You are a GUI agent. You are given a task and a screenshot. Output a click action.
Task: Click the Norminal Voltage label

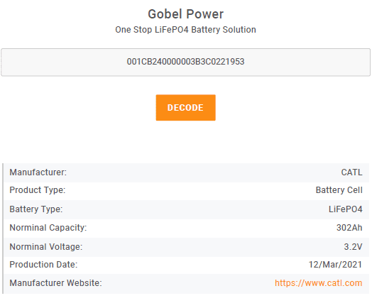point(45,247)
